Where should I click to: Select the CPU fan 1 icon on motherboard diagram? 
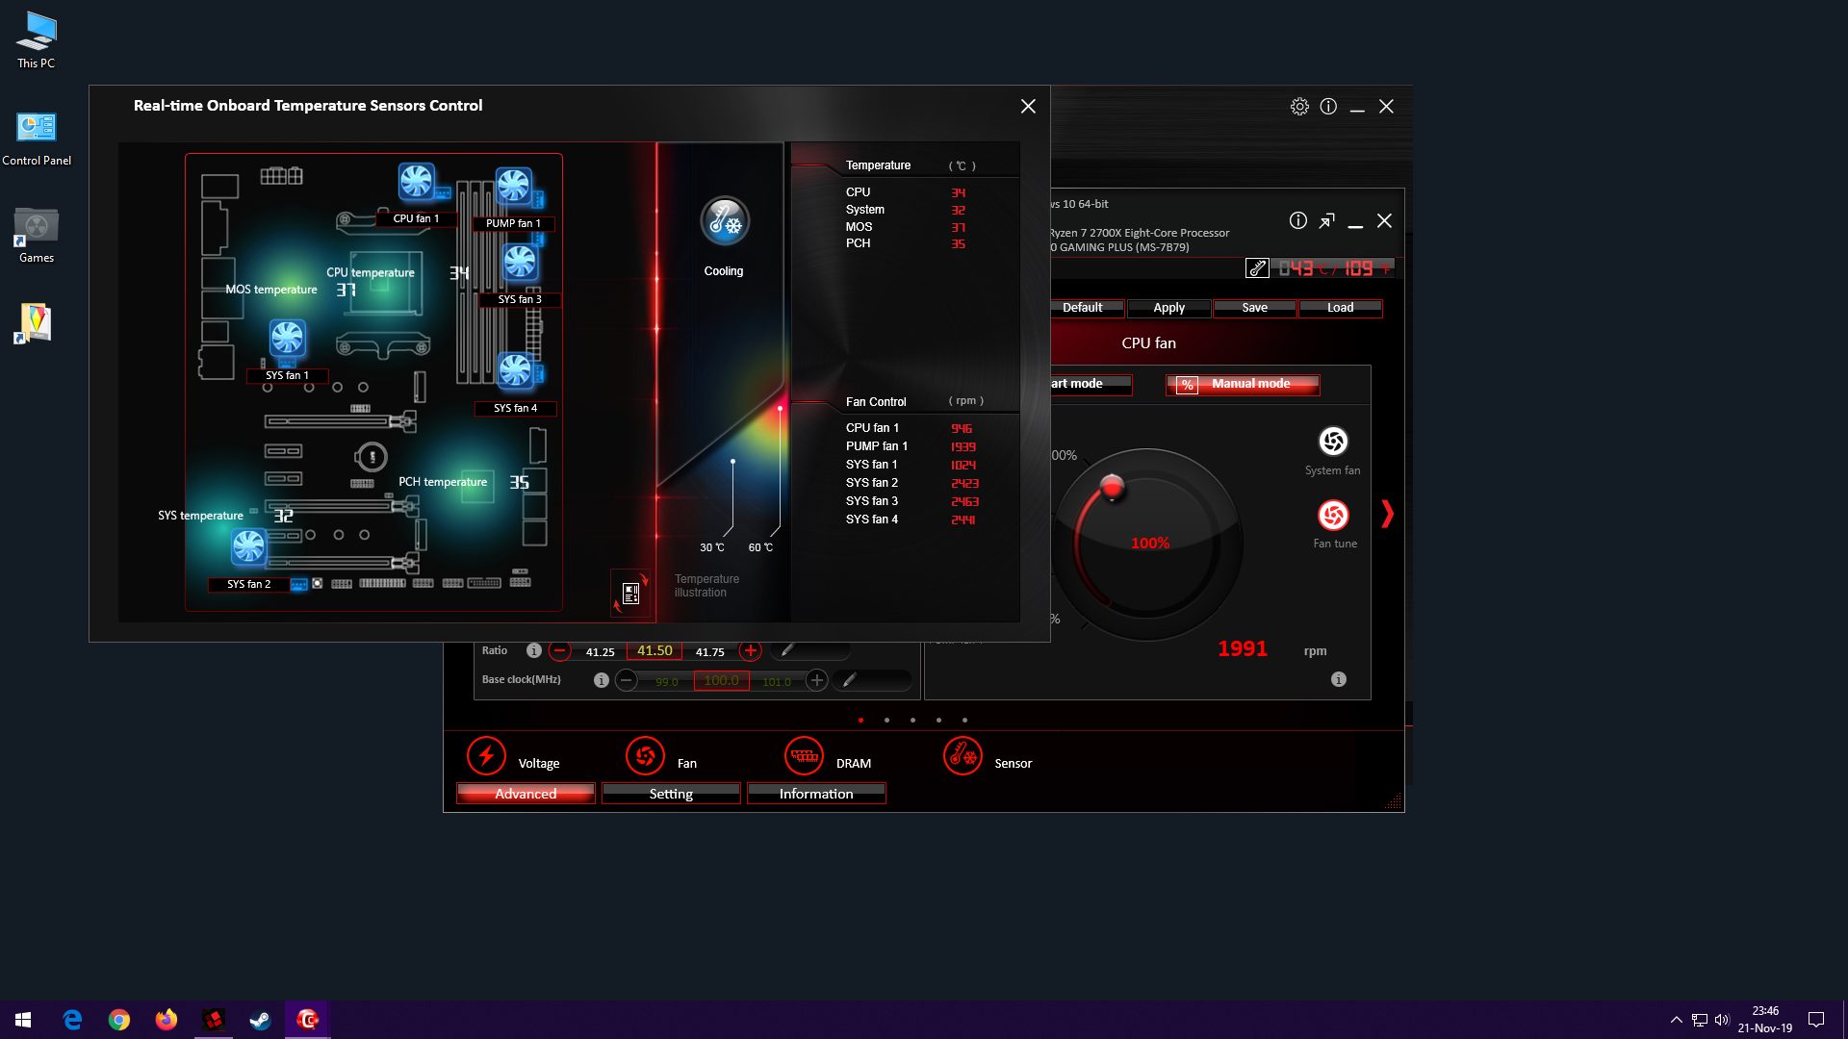pyautogui.click(x=417, y=181)
